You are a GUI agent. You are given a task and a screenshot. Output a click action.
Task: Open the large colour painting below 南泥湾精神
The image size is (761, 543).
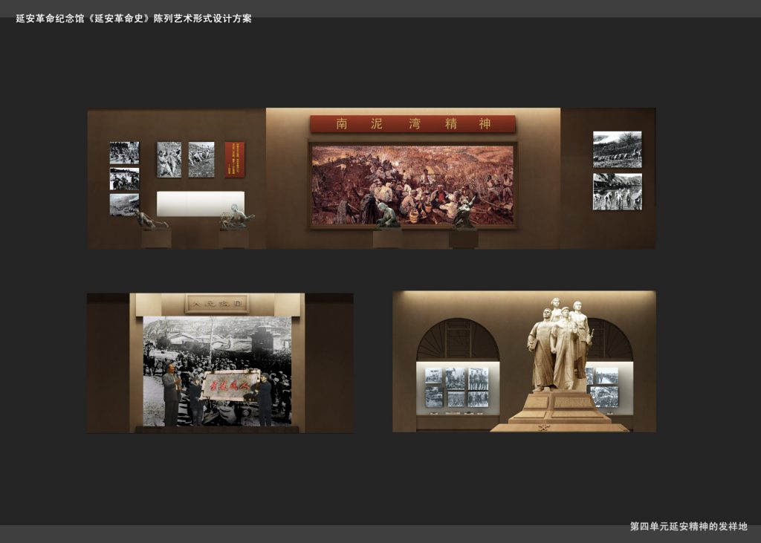pyautogui.click(x=412, y=185)
